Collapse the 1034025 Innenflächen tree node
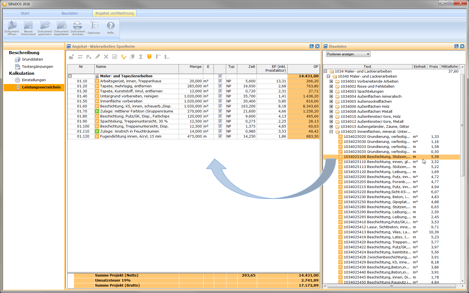The width and height of the screenshot is (469, 293). pyautogui.click(x=331, y=132)
